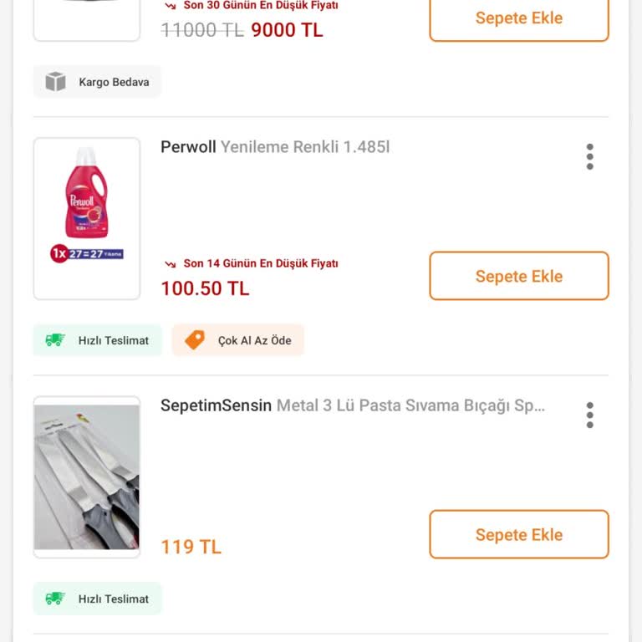Open Perwoll Yenileme Renkli 1.485l title
The width and height of the screenshot is (642, 642).
pos(275,147)
